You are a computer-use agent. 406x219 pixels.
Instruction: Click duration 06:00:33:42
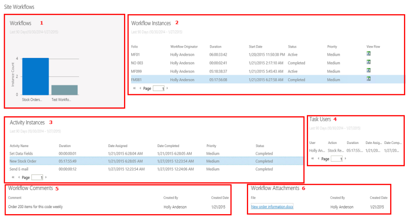coord(218,55)
